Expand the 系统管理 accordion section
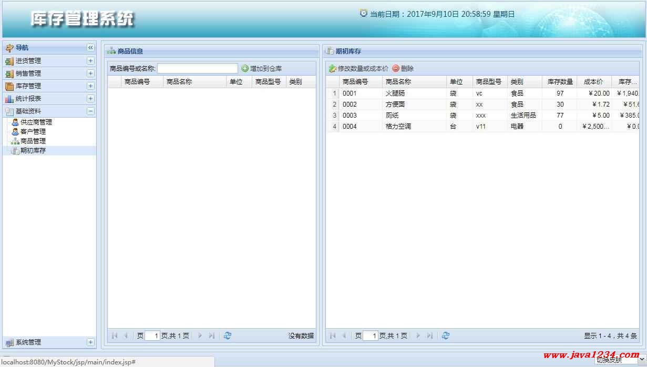This screenshot has height=367, width=647. tap(90, 342)
